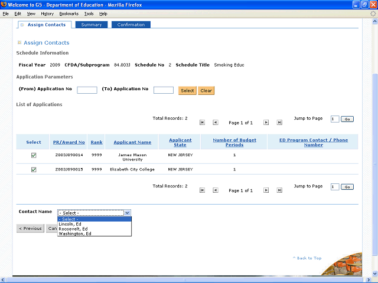Go to next page in bottom pager
The height and width of the screenshot is (283, 378).
(266, 190)
